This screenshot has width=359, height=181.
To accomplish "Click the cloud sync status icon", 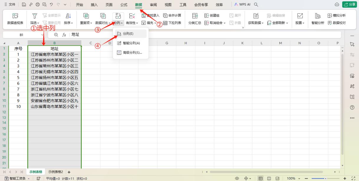I will pos(337,5).
